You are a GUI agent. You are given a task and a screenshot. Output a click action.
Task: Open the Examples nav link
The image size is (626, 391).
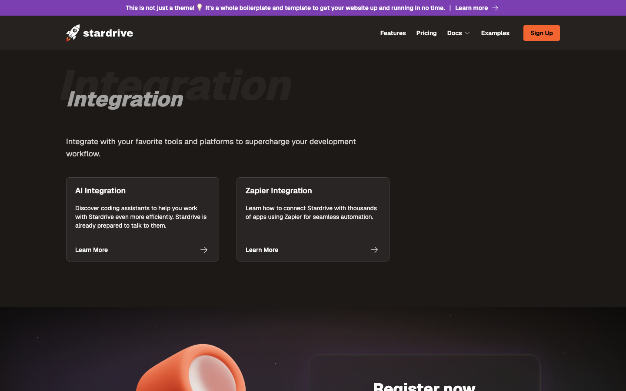pyautogui.click(x=495, y=33)
